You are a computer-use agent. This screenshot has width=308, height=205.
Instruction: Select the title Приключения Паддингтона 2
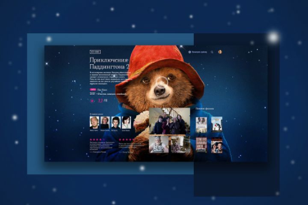click(109, 63)
